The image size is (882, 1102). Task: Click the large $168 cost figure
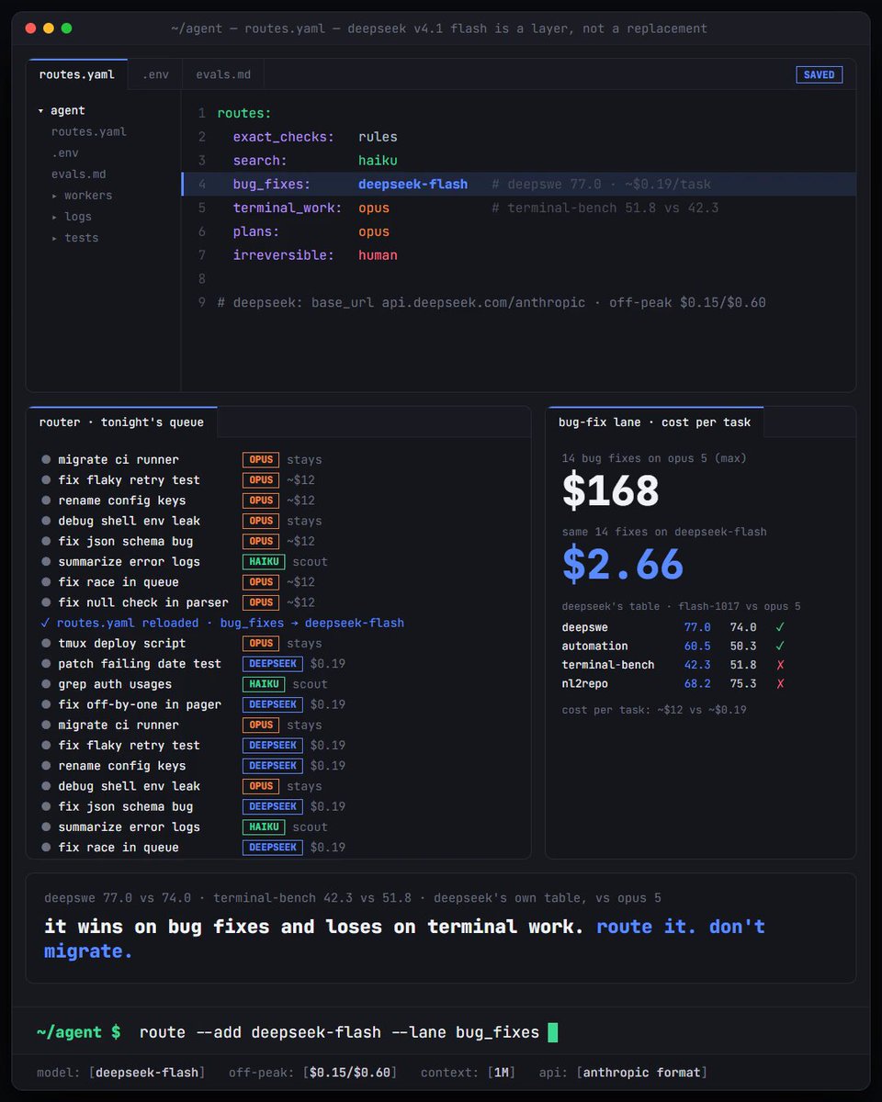tap(611, 491)
